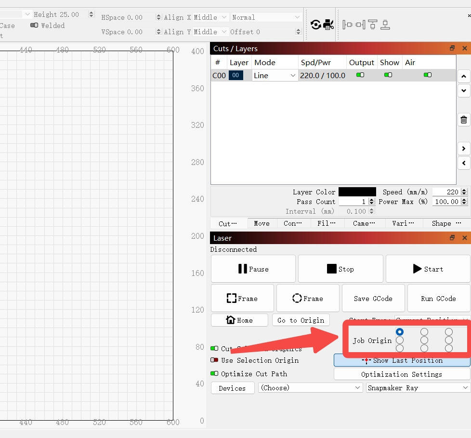Disable Optimize Cut Path
Screen dimensions: 471x438
(214, 374)
